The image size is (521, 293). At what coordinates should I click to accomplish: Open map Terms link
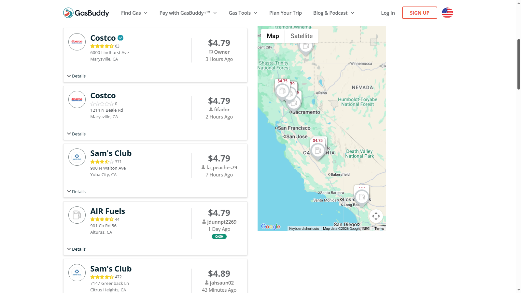(x=379, y=229)
